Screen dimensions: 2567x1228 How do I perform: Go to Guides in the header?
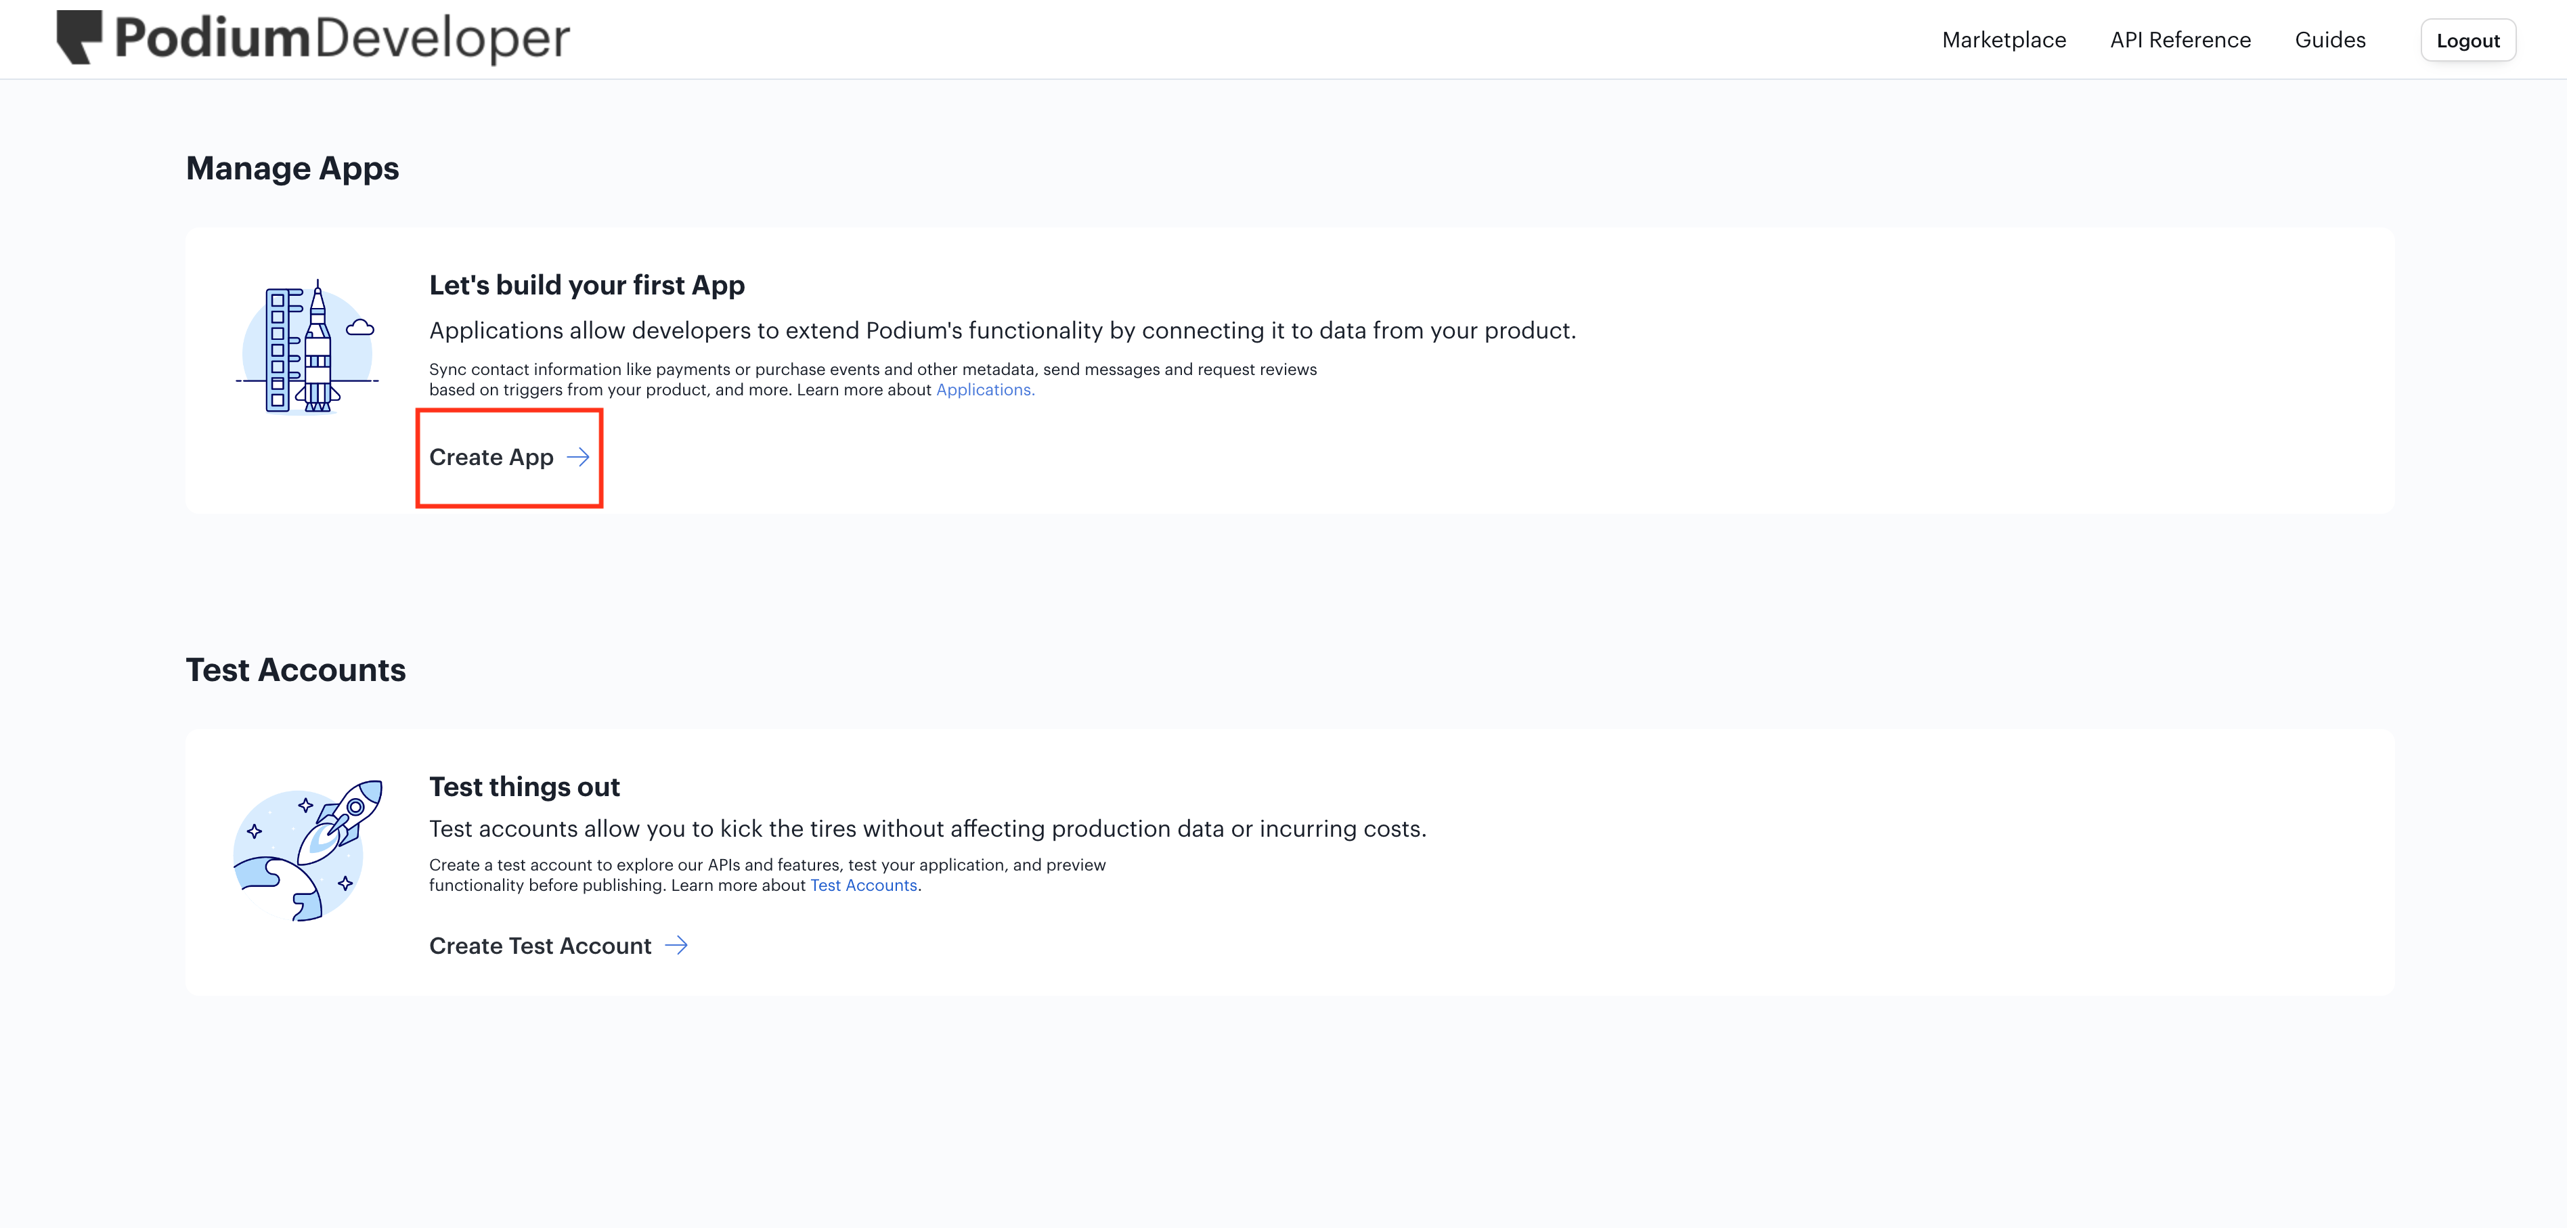point(2330,40)
